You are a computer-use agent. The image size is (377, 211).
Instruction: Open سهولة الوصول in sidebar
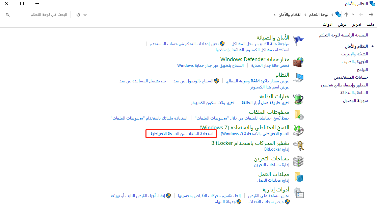point(355,101)
